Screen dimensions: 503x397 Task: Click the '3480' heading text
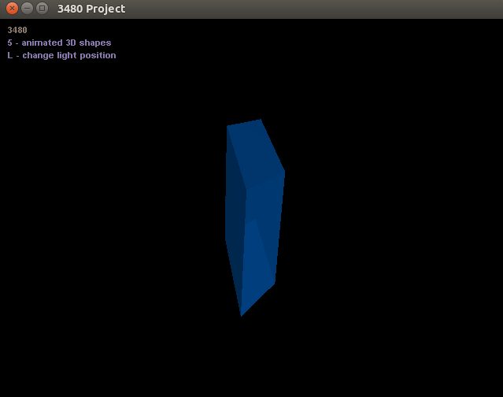point(17,30)
